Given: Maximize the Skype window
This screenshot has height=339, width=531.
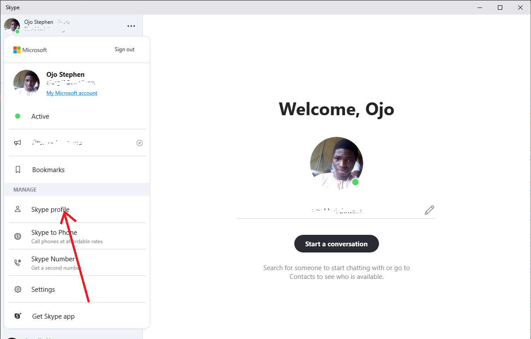Looking at the screenshot, I should point(500,8).
